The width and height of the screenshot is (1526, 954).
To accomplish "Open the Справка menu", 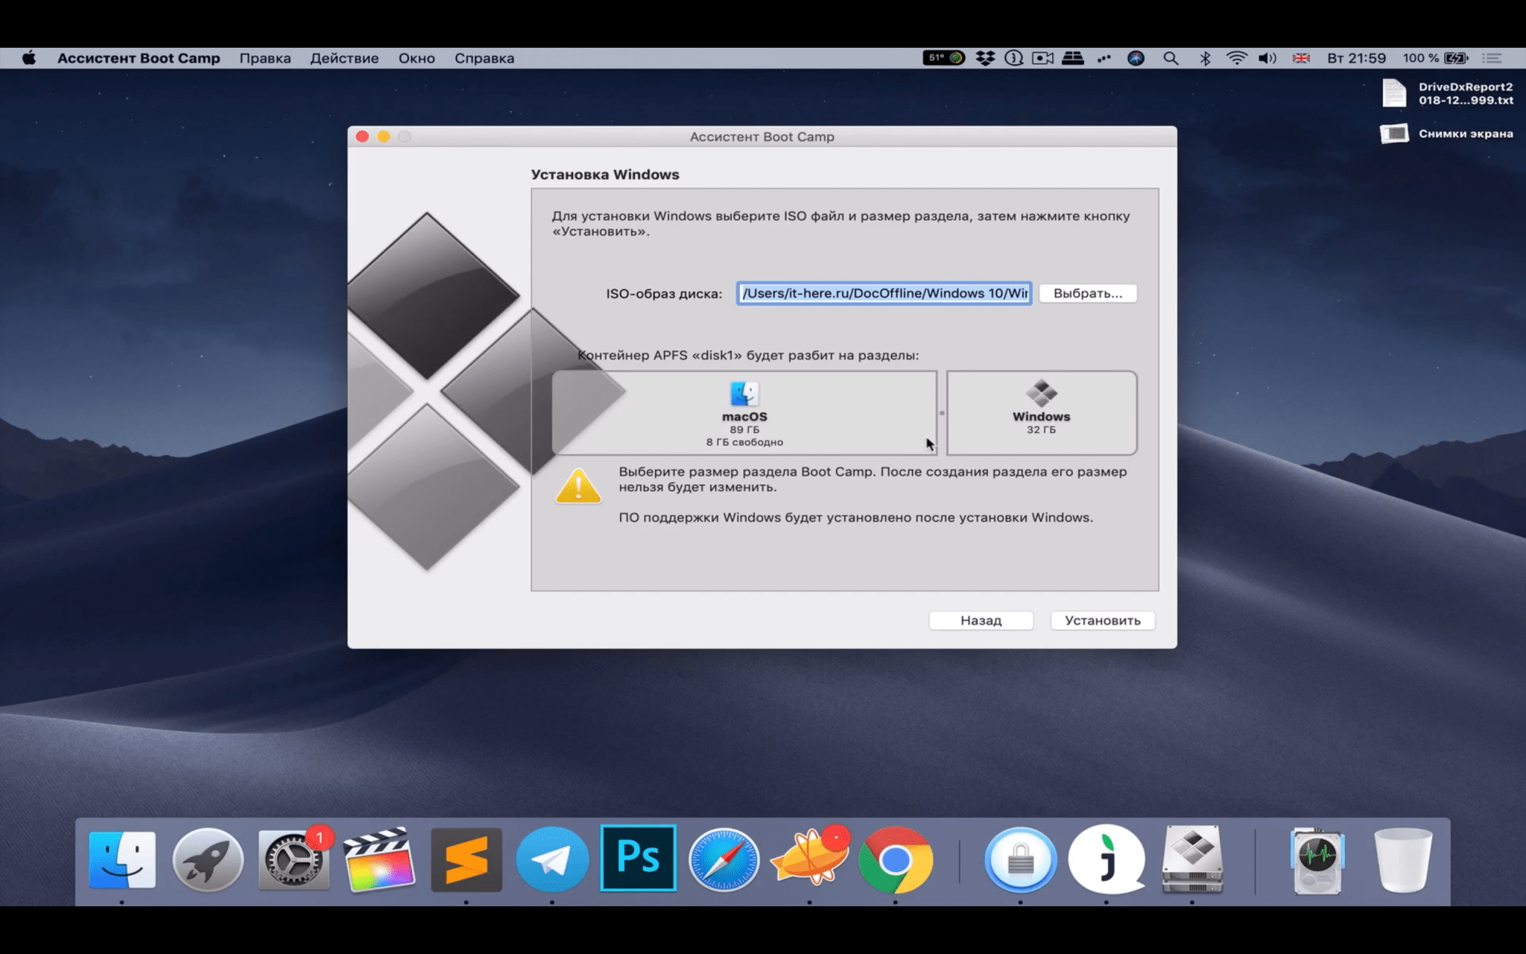I will coord(484,58).
